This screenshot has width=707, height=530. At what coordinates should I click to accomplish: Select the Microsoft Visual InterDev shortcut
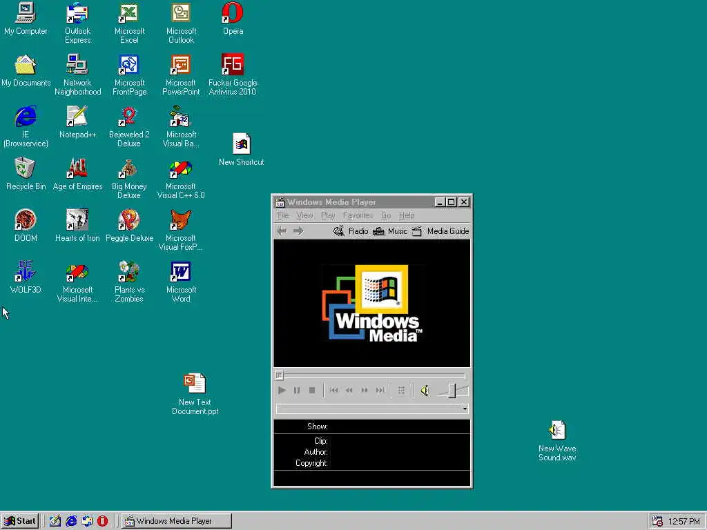tap(77, 282)
